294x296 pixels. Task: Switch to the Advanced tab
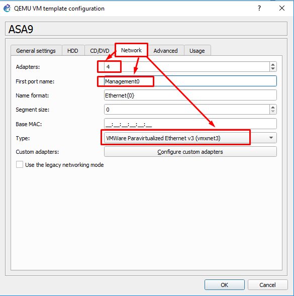point(165,51)
